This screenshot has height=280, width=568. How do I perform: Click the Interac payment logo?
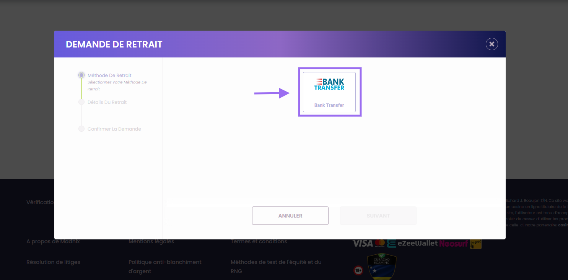(x=476, y=244)
